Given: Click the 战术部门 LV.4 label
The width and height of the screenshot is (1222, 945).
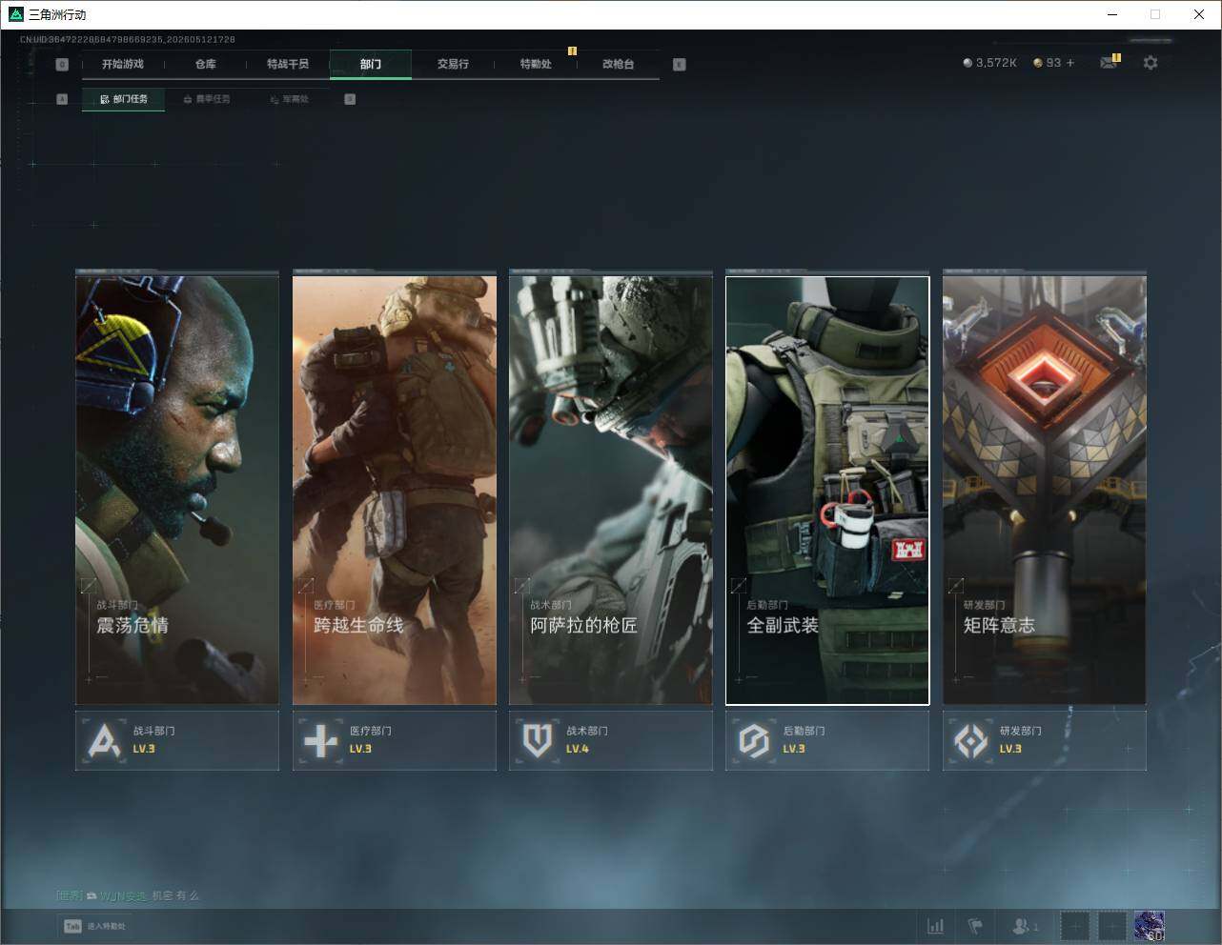Looking at the screenshot, I should pos(587,740).
